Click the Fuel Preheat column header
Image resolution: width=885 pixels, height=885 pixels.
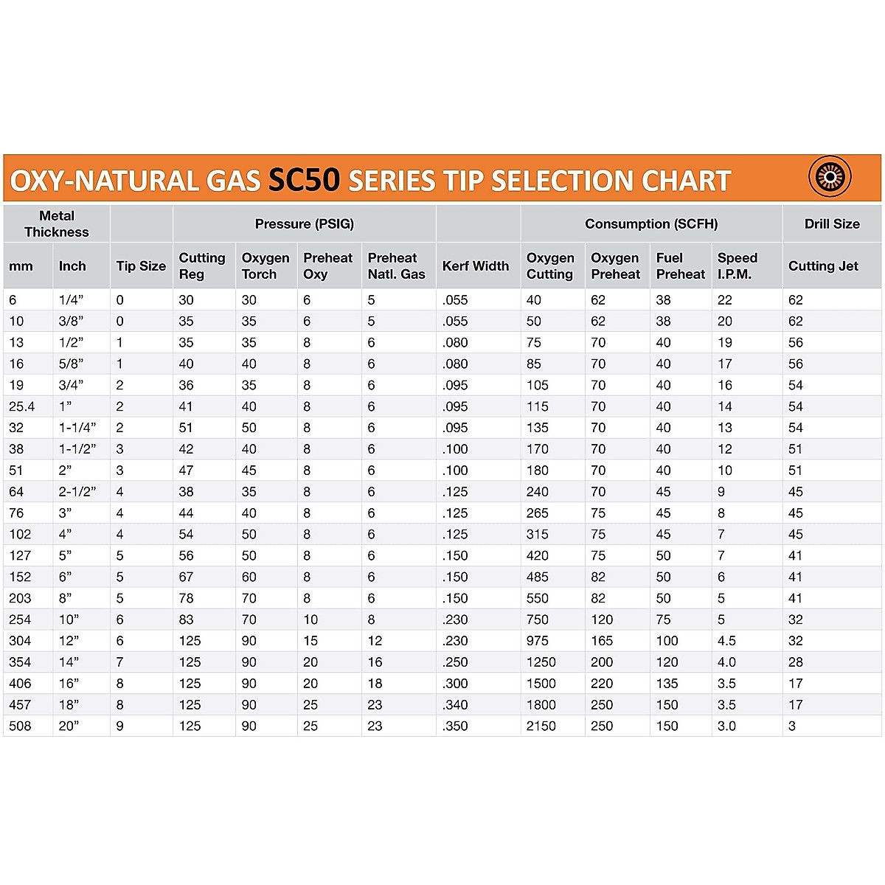[x=681, y=266]
